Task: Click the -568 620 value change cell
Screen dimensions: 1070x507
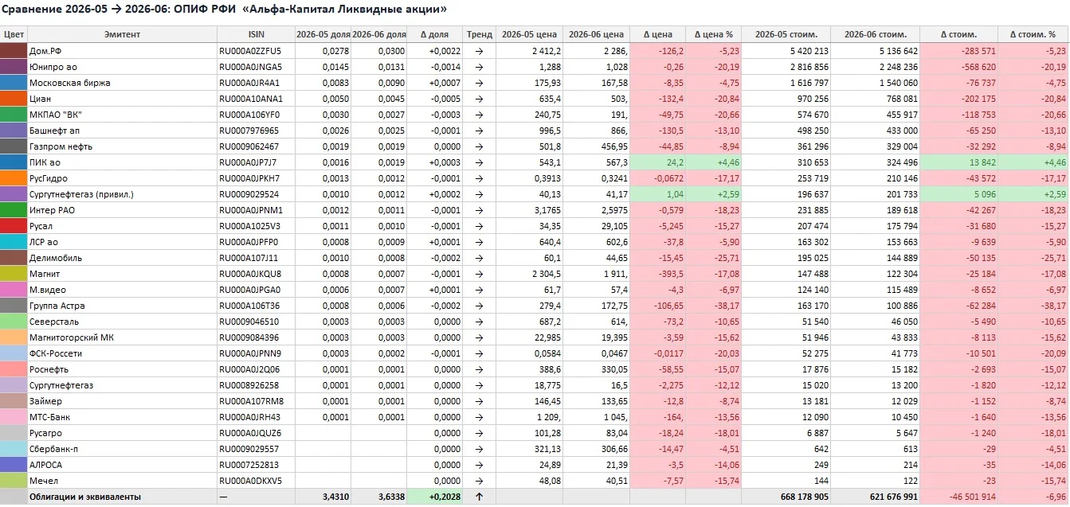Action: [958, 67]
